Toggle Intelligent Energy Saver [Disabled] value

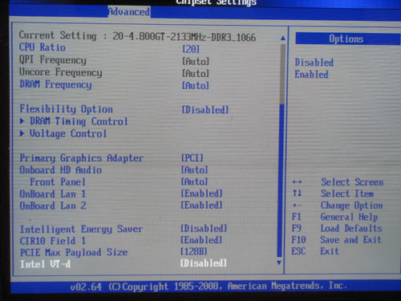[204, 228]
